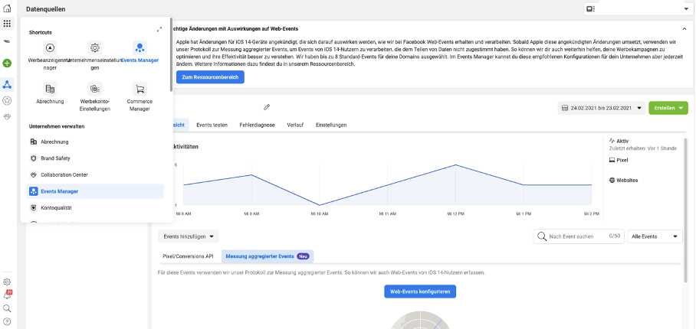
Task: Click home icon in left sidebar
Action: click(x=7, y=8)
